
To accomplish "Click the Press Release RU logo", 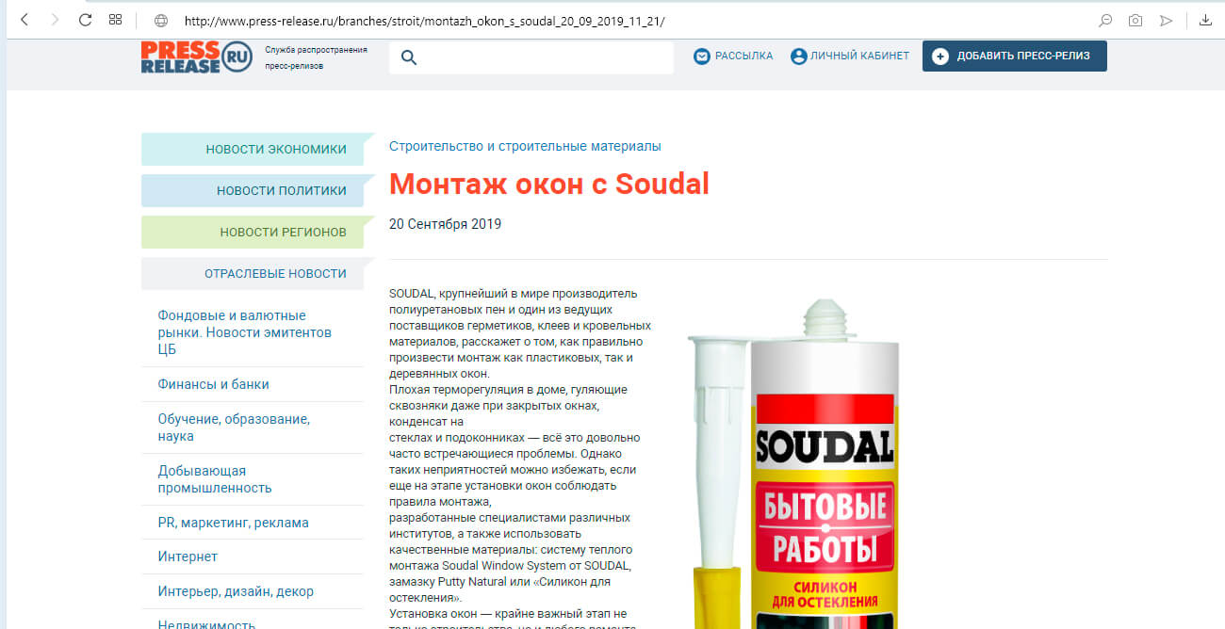I will pos(197,56).
